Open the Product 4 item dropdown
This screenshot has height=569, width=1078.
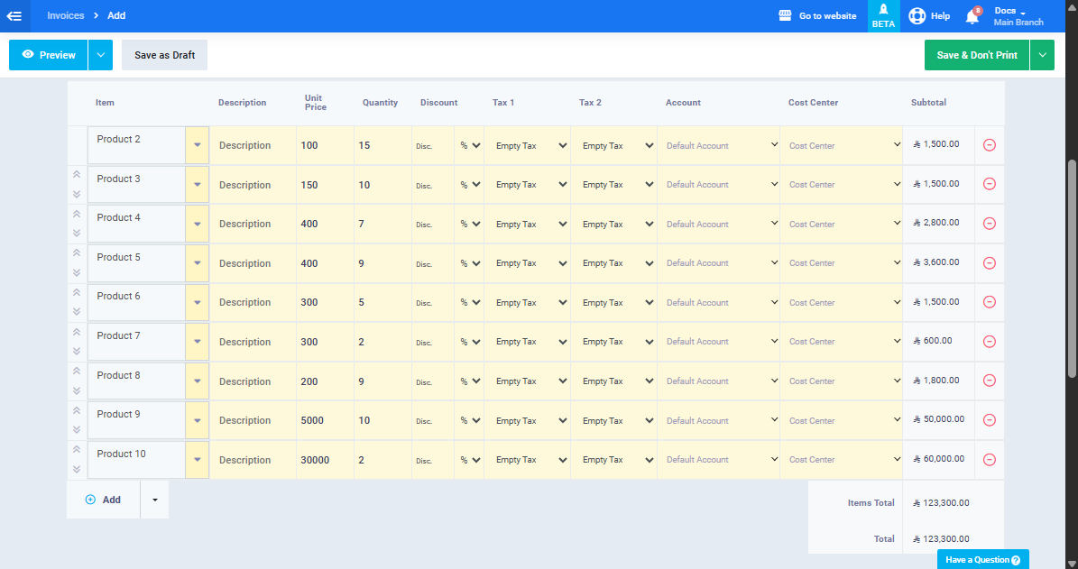tap(197, 224)
